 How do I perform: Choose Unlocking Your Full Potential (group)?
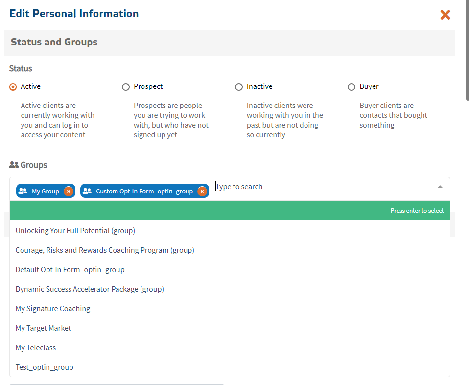coord(75,230)
